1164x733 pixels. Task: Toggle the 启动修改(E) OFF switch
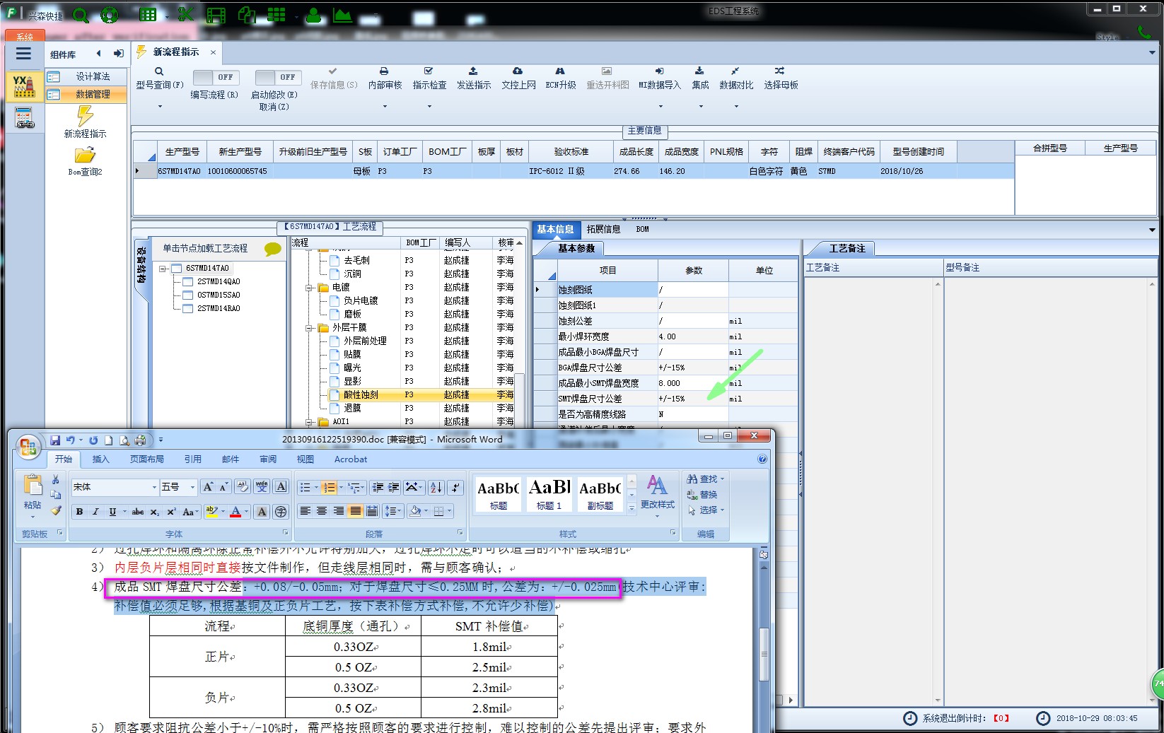[x=278, y=77]
